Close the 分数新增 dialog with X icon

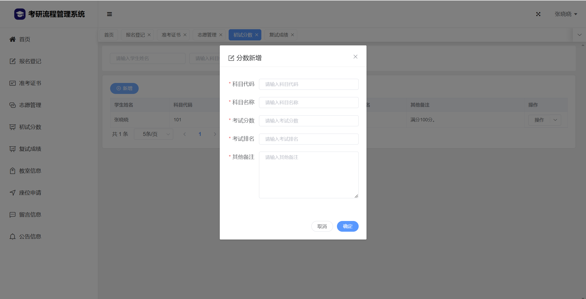click(x=355, y=57)
